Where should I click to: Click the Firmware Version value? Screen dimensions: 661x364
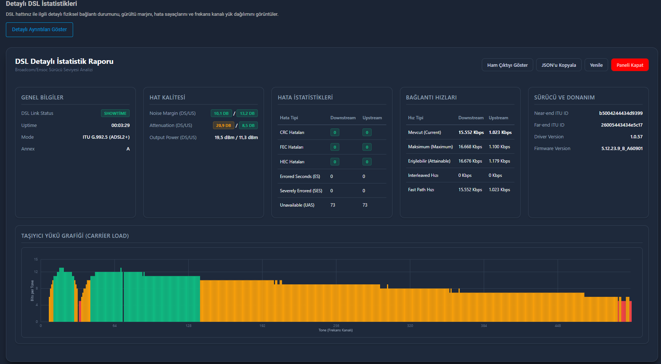(622, 149)
